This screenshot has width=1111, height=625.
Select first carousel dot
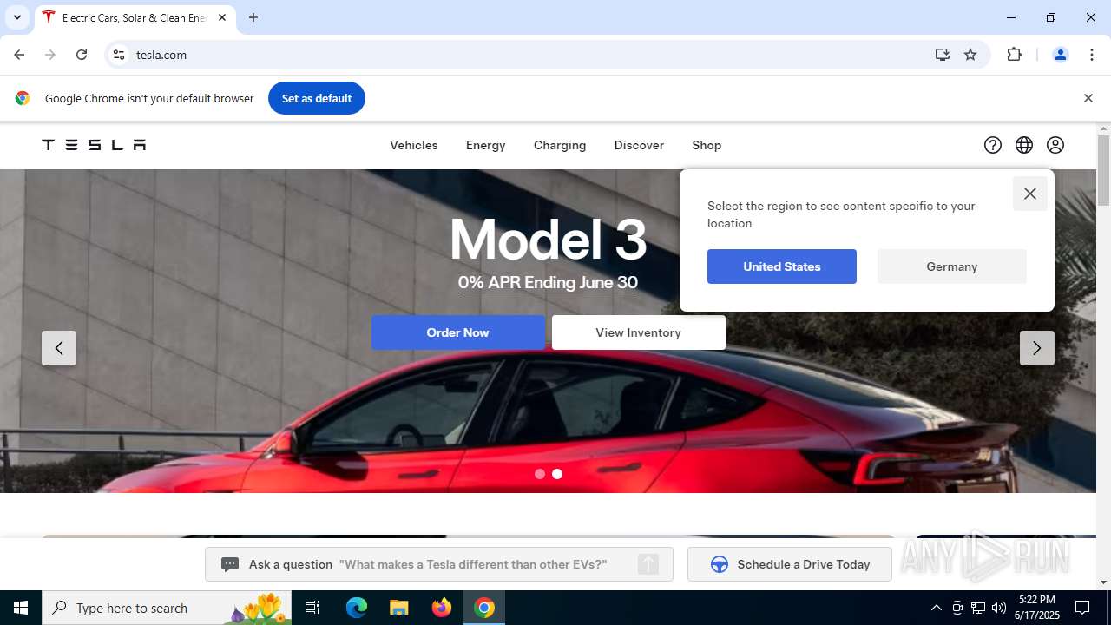[x=540, y=474]
